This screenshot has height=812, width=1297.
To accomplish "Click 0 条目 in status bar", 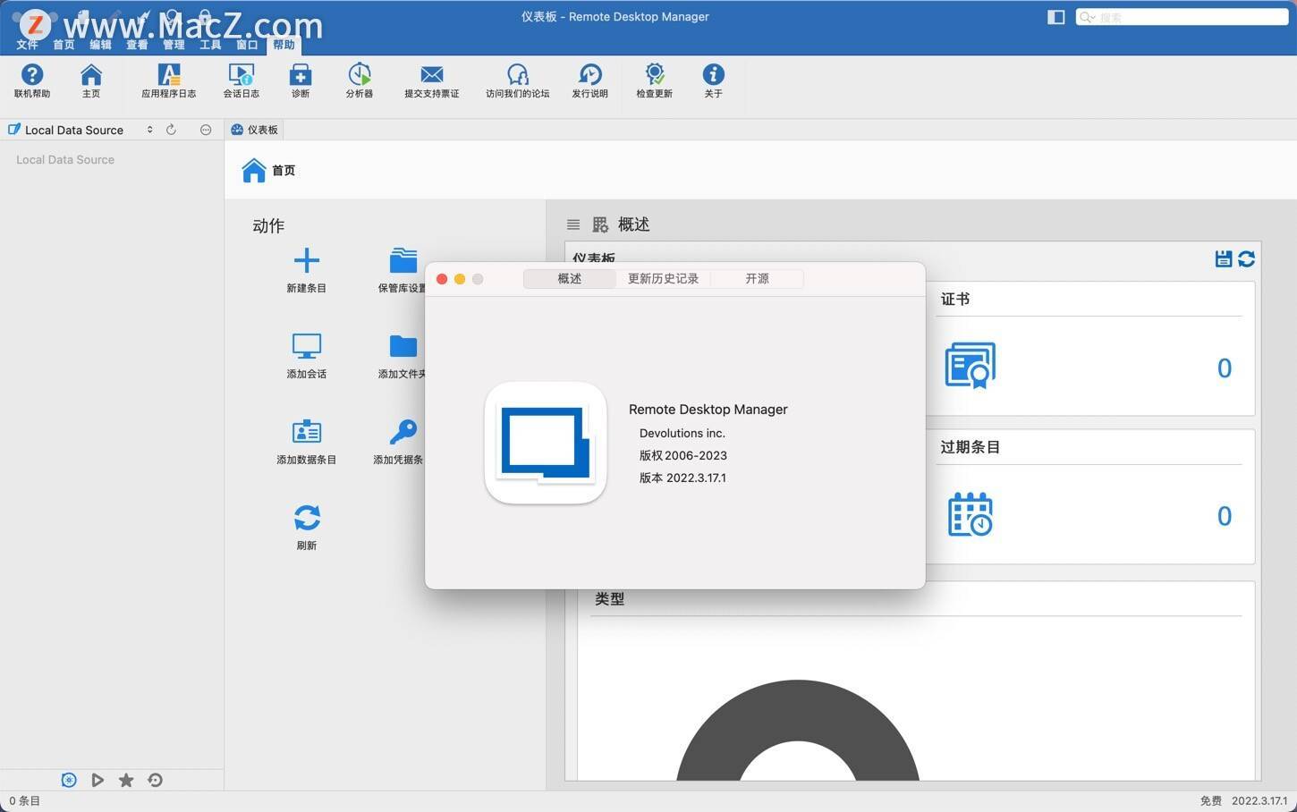I will tap(24, 800).
